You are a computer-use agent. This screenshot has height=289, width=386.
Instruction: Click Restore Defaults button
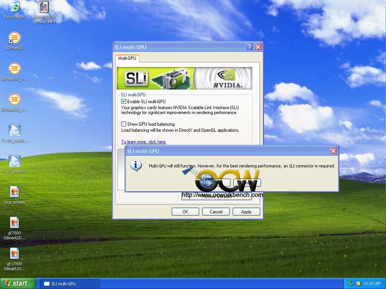click(217, 196)
